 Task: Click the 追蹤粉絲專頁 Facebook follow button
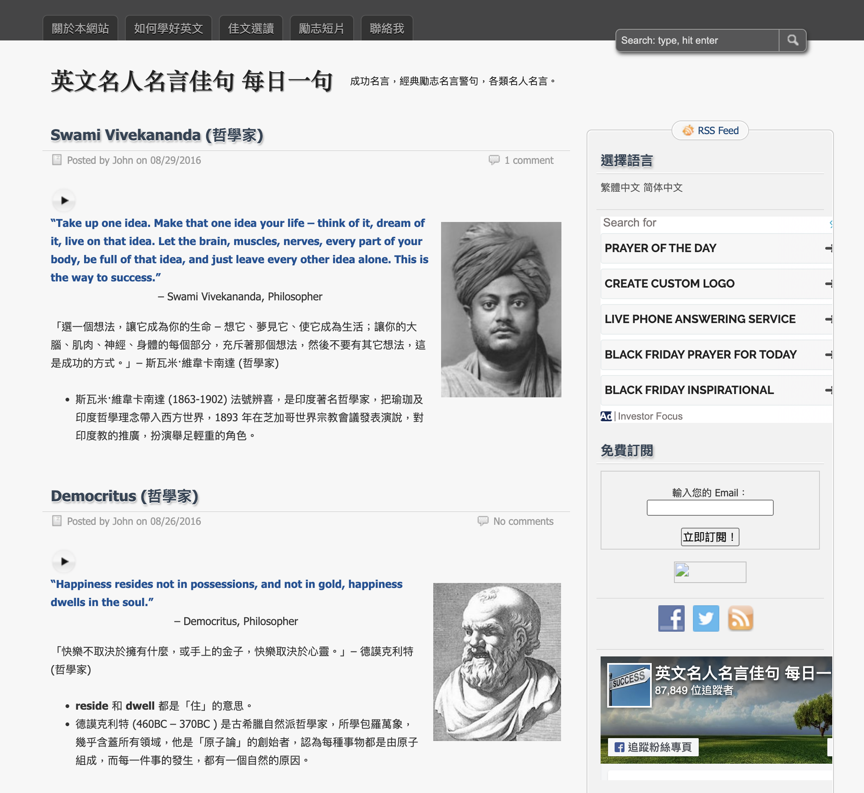coord(652,747)
